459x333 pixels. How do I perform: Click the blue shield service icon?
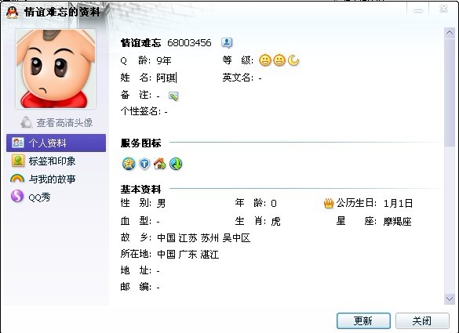[144, 164]
